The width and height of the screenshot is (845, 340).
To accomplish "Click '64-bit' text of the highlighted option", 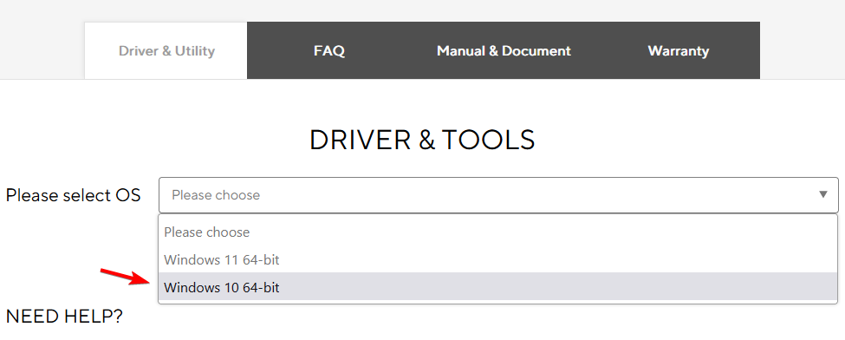I will pos(261,287).
